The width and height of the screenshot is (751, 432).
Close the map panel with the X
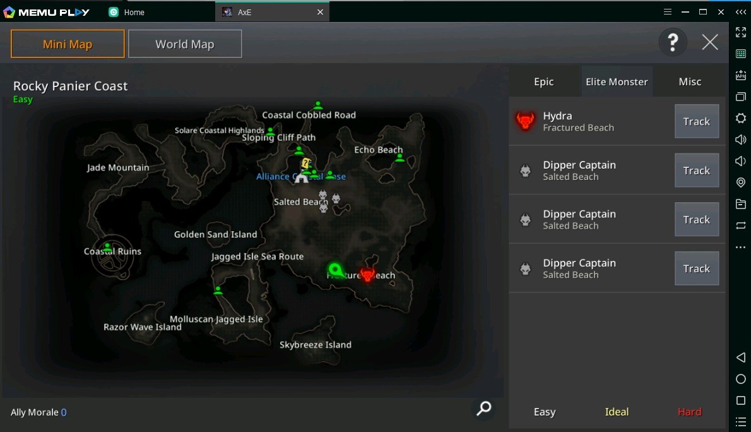click(710, 42)
